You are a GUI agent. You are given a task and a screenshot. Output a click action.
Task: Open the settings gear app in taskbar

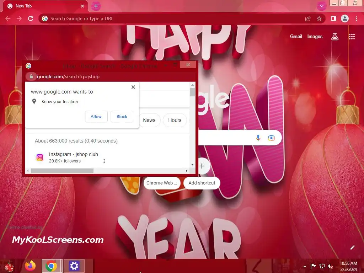coord(74,266)
